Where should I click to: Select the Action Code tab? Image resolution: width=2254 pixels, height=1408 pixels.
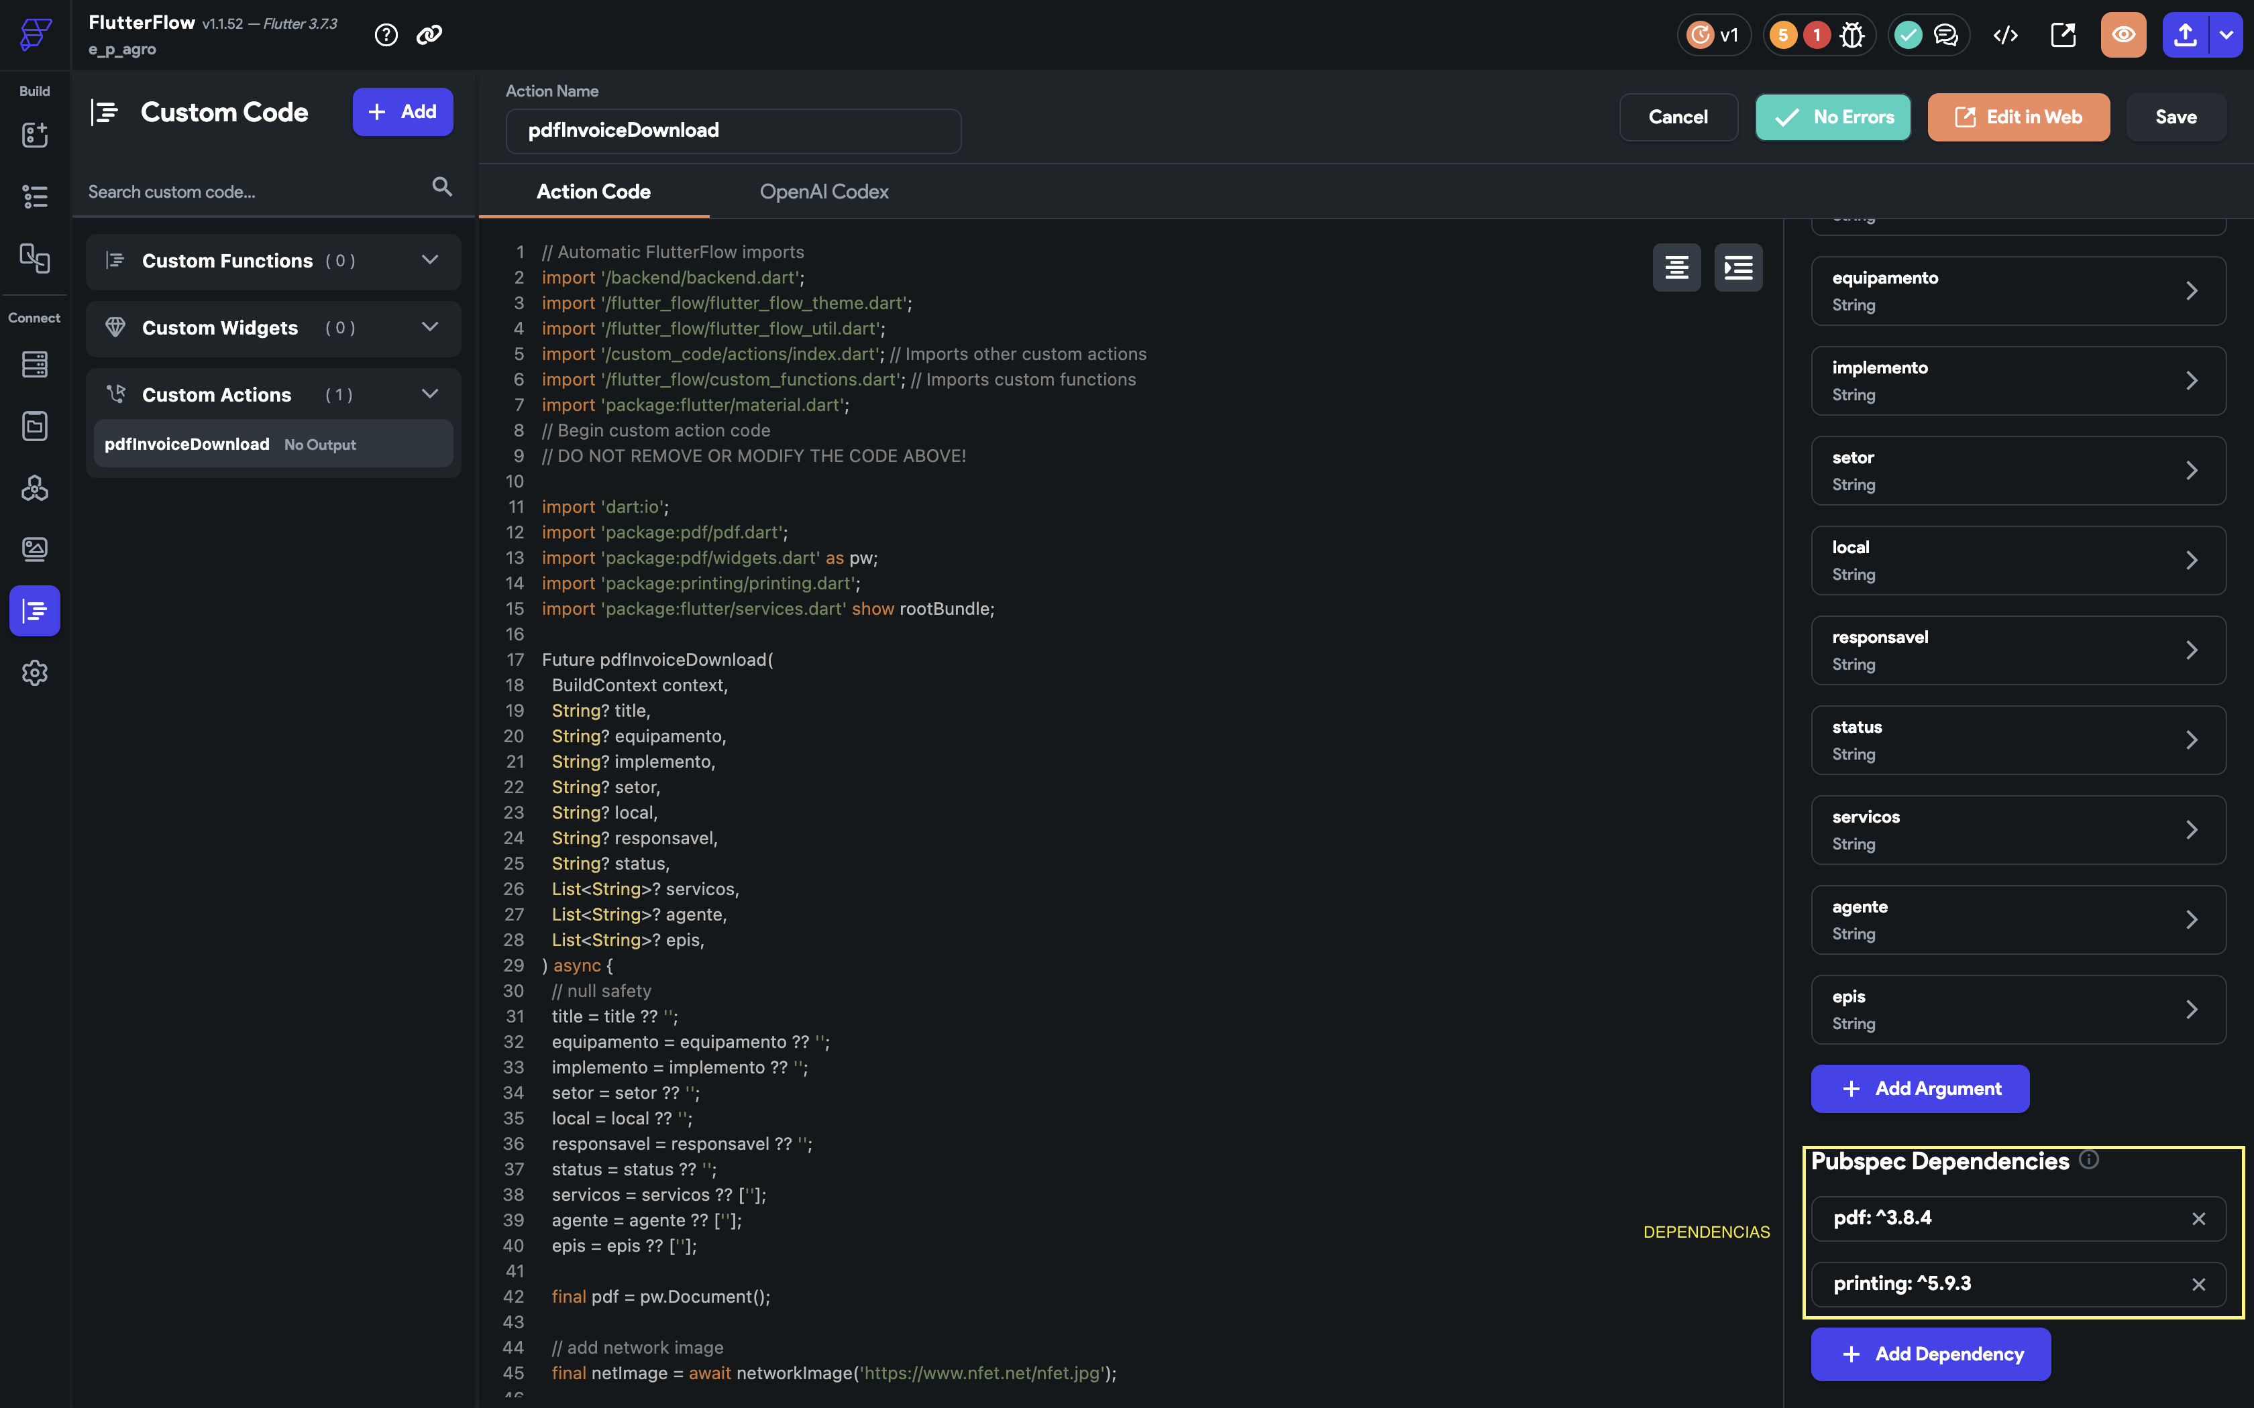pos(593,192)
